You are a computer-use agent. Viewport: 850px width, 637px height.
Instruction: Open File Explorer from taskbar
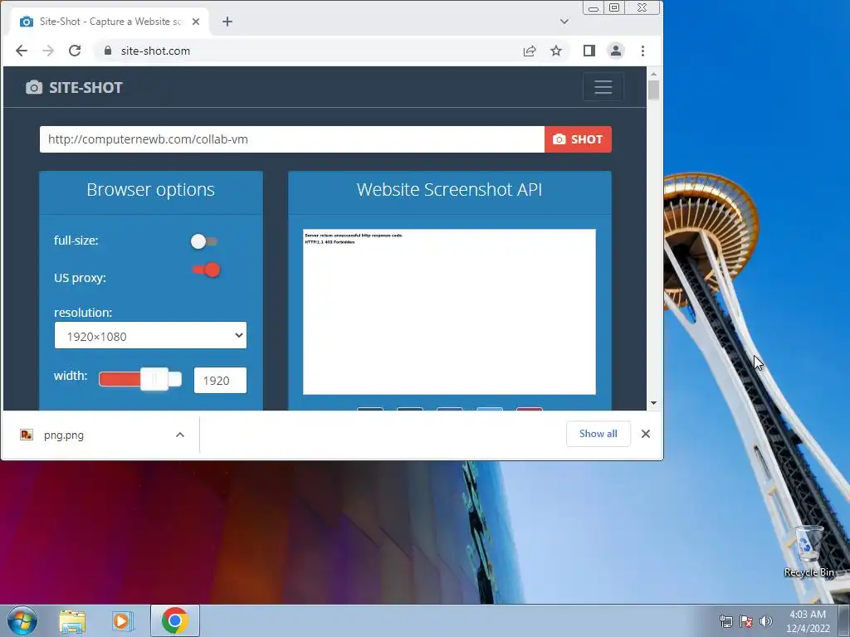pyautogui.click(x=72, y=620)
